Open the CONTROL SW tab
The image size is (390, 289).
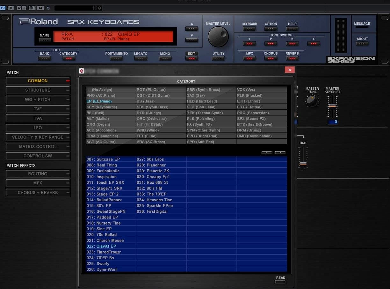(38, 156)
